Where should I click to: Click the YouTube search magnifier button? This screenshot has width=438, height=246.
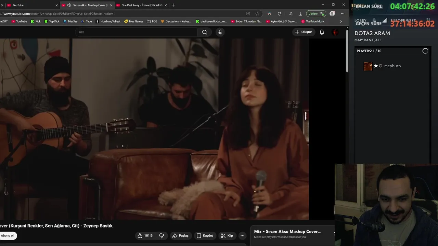[205, 32]
